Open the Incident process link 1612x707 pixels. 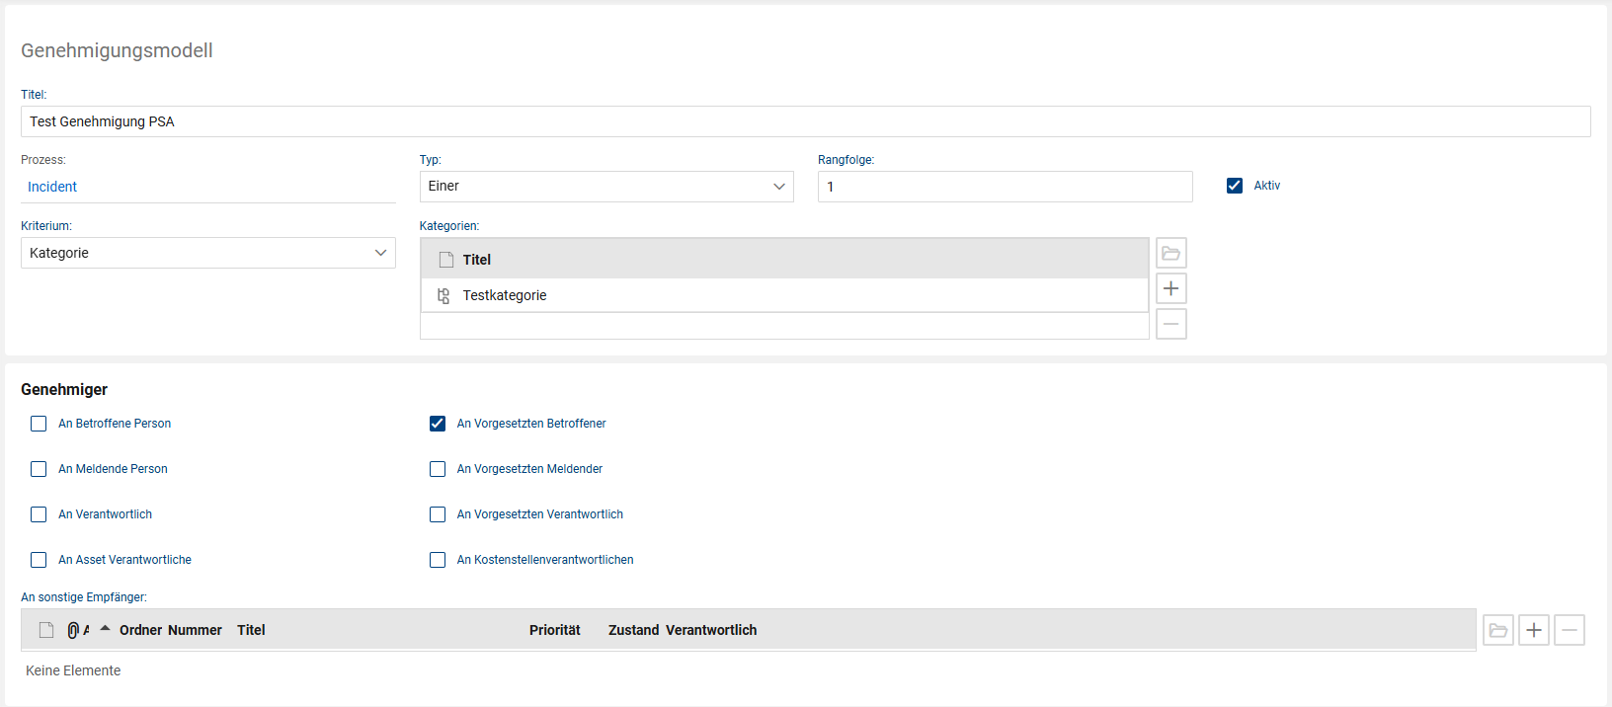click(52, 187)
